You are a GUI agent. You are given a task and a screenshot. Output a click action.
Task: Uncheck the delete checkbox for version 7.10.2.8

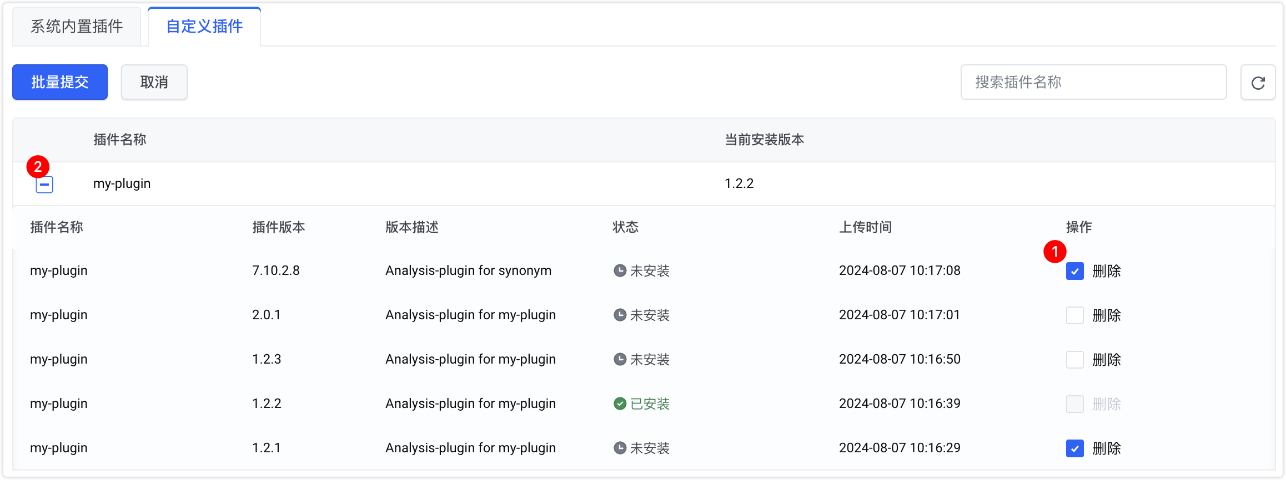point(1075,271)
